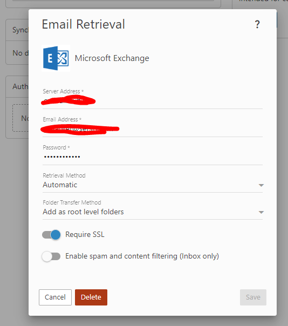This screenshot has width=288, height=326.
Task: Expand the Folder Transfer Method dropdown arrow
Action: (261, 212)
